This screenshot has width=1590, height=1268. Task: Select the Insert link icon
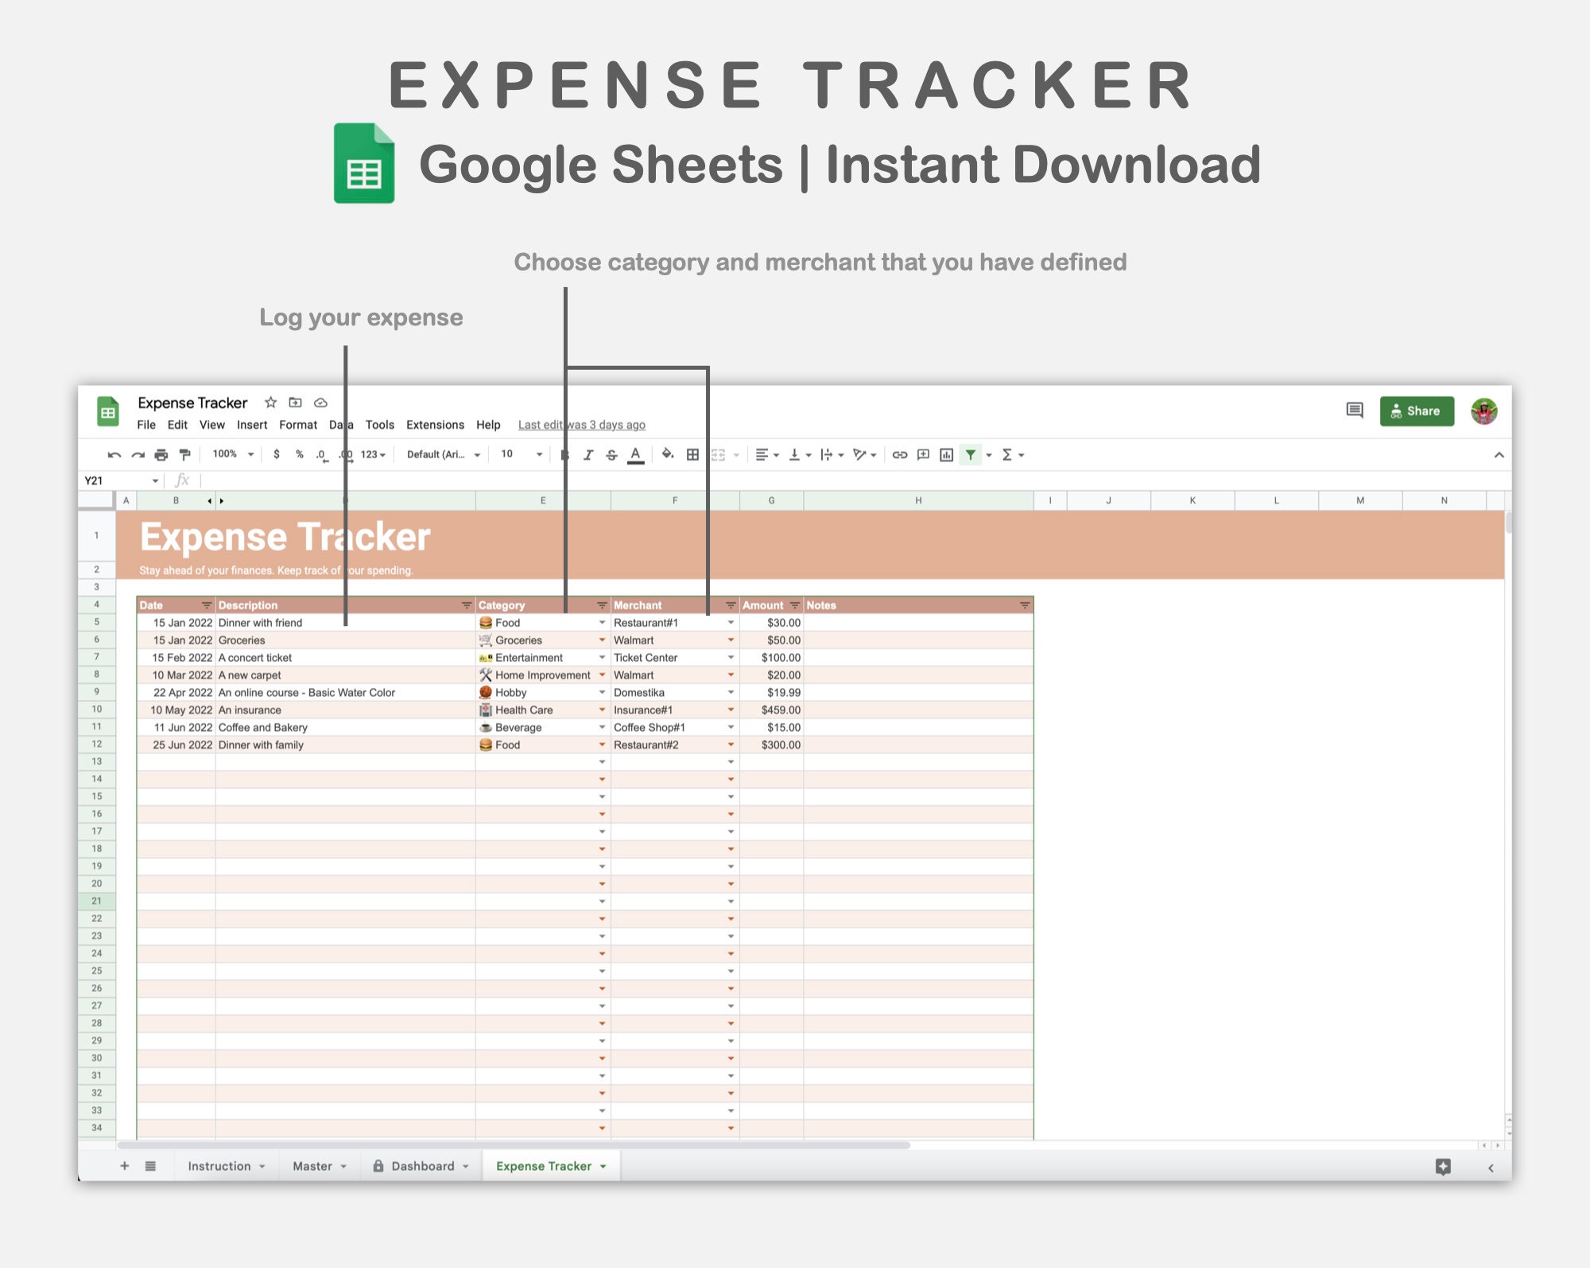899,454
